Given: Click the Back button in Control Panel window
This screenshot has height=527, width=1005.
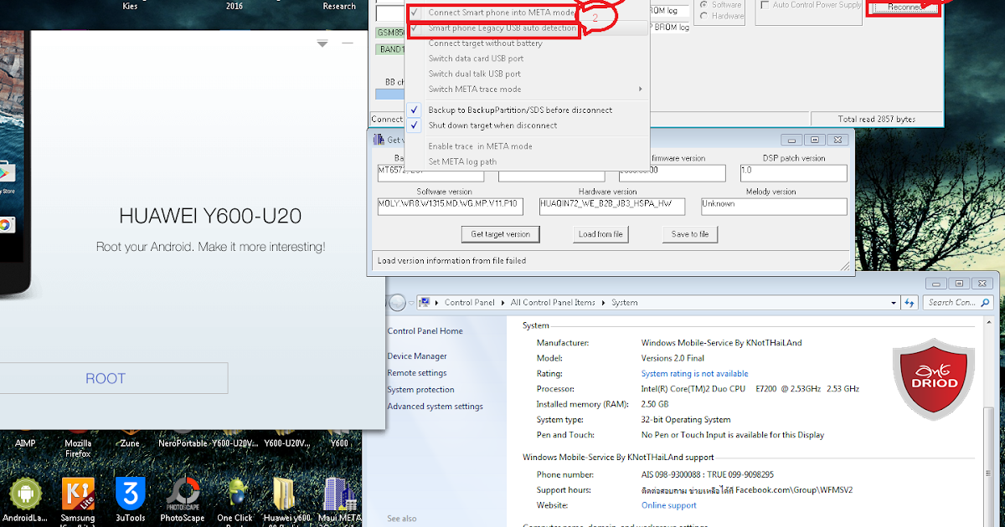Looking at the screenshot, I should tap(397, 302).
